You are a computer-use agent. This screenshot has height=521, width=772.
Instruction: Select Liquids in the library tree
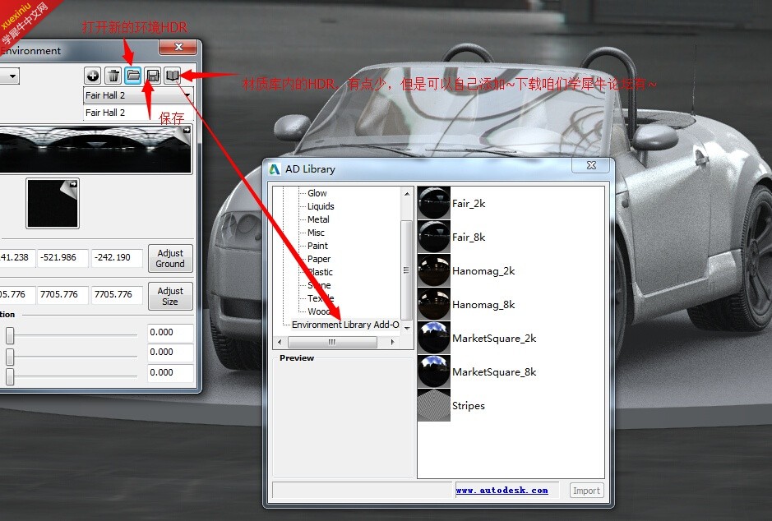tap(321, 206)
